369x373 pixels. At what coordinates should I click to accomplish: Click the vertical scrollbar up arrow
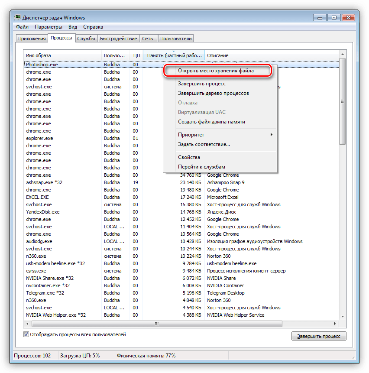(x=343, y=54)
